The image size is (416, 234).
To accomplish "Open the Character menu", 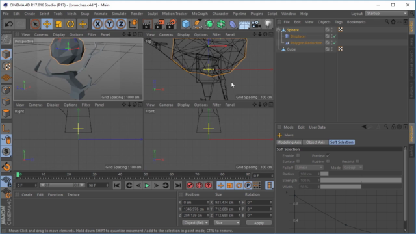I will point(220,14).
